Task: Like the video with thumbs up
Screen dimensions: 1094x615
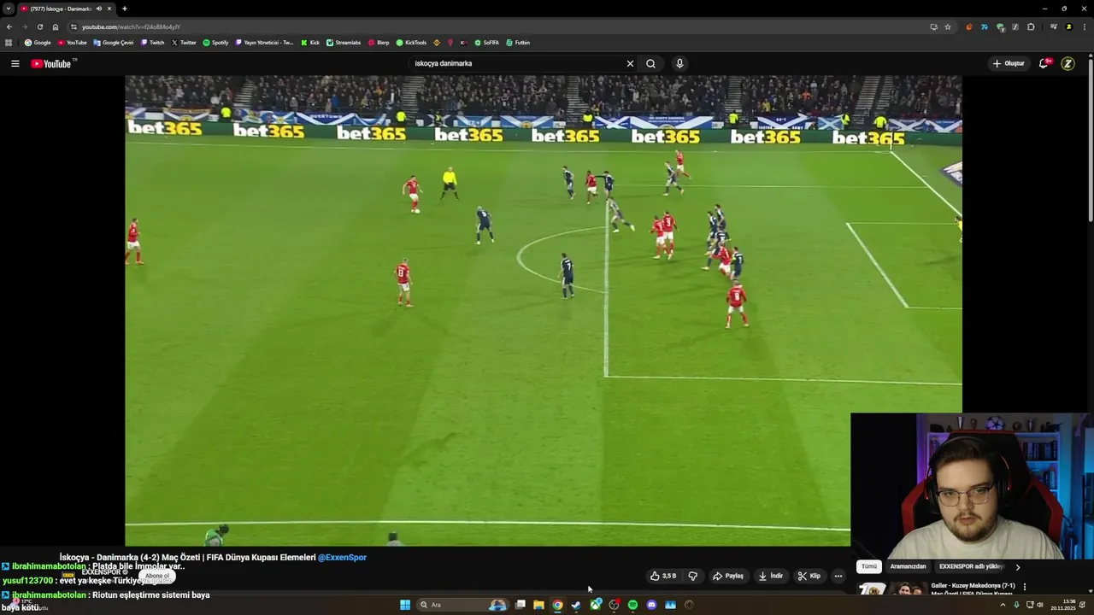Action: 663,576
